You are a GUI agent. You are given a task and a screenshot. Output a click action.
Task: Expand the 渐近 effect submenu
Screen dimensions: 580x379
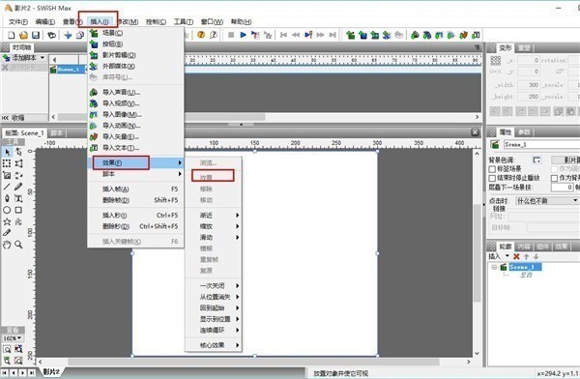(x=214, y=215)
